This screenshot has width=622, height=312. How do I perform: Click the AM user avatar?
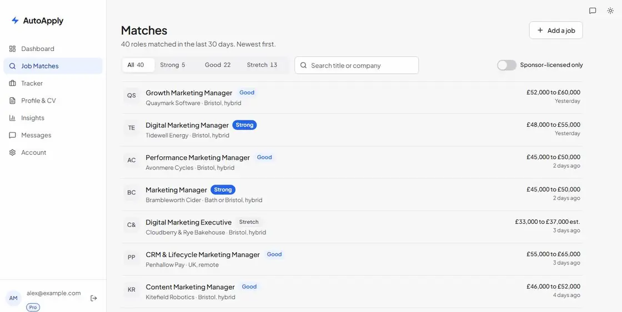[13, 298]
